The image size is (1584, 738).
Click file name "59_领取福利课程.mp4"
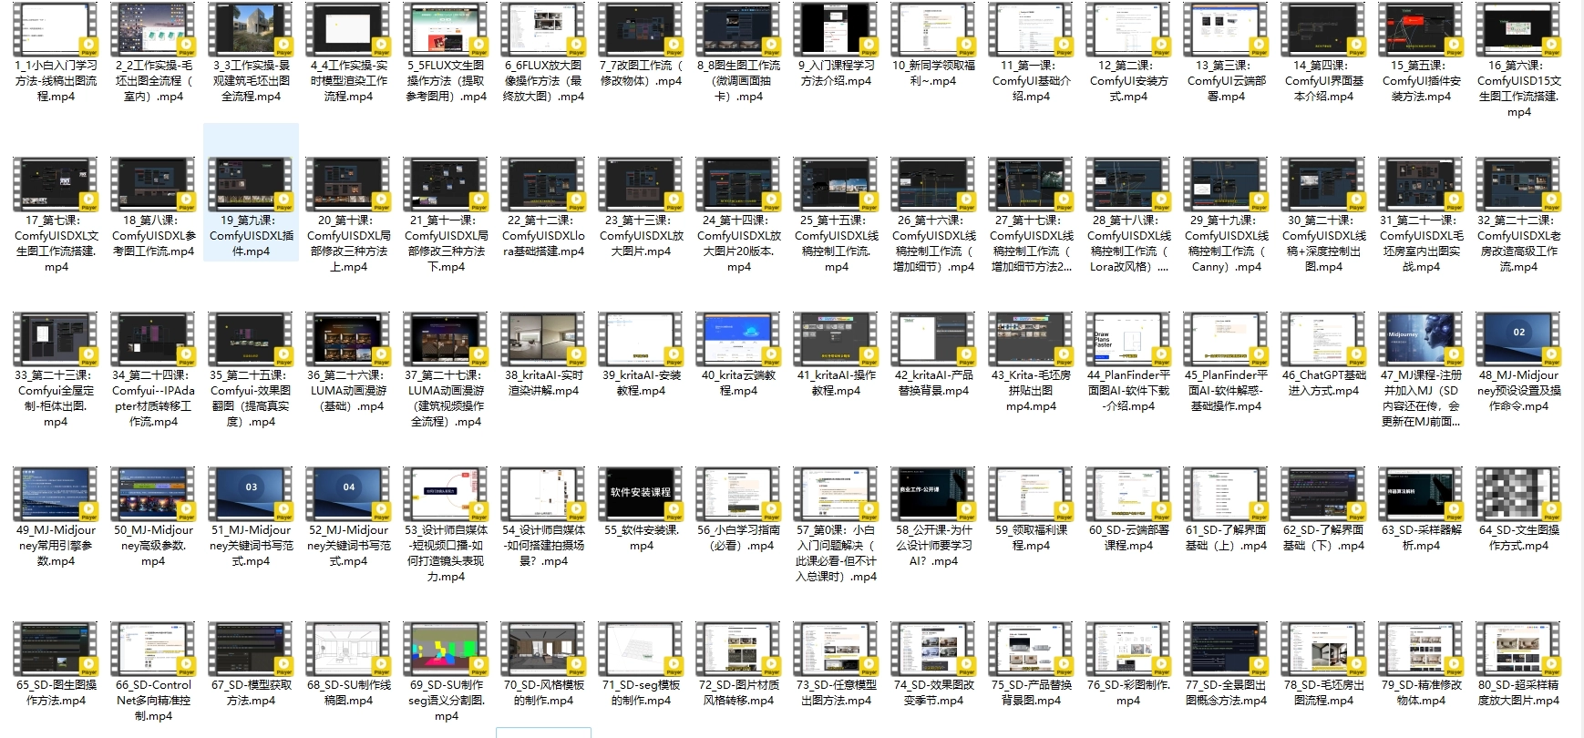(1031, 538)
